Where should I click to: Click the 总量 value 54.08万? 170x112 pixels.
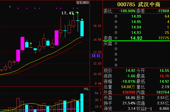[128, 87]
